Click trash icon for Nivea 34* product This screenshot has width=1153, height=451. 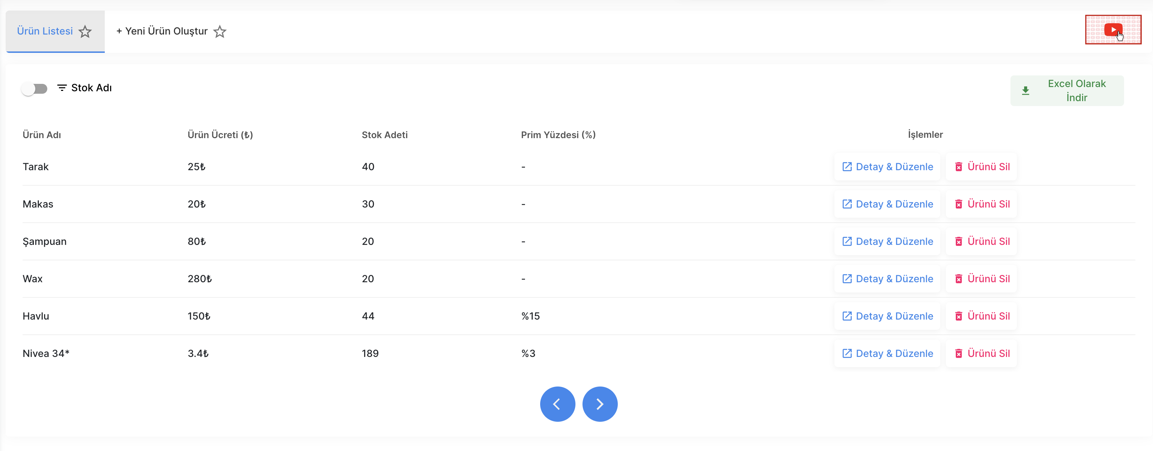(x=959, y=353)
